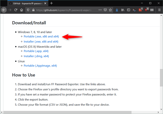Open a new browser tab
Screen dimensions: 163x114
coord(51,3)
